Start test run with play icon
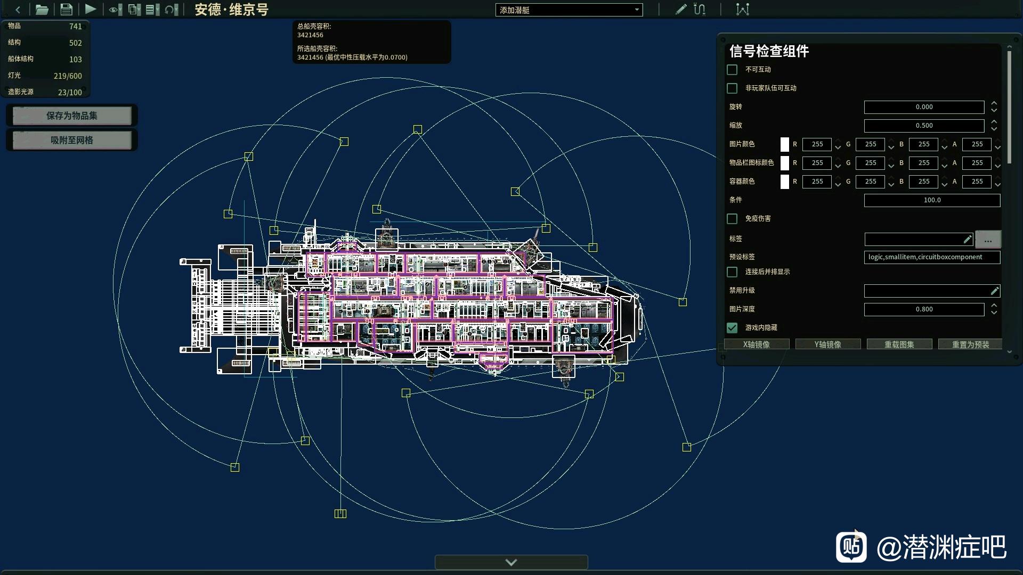The height and width of the screenshot is (575, 1023). [x=91, y=9]
